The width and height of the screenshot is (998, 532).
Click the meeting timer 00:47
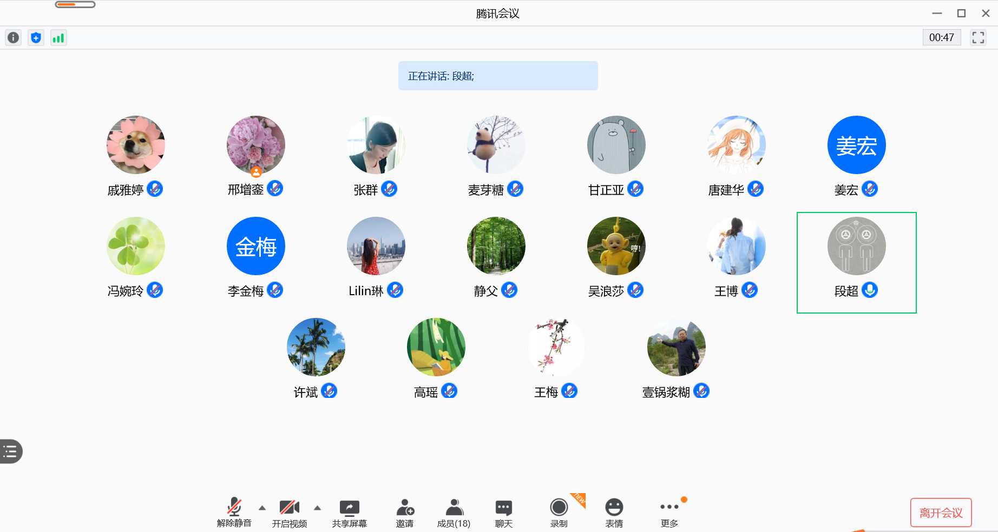[941, 38]
